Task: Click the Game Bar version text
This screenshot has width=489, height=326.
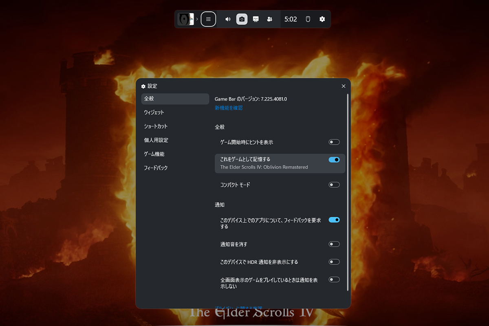Action: click(251, 99)
